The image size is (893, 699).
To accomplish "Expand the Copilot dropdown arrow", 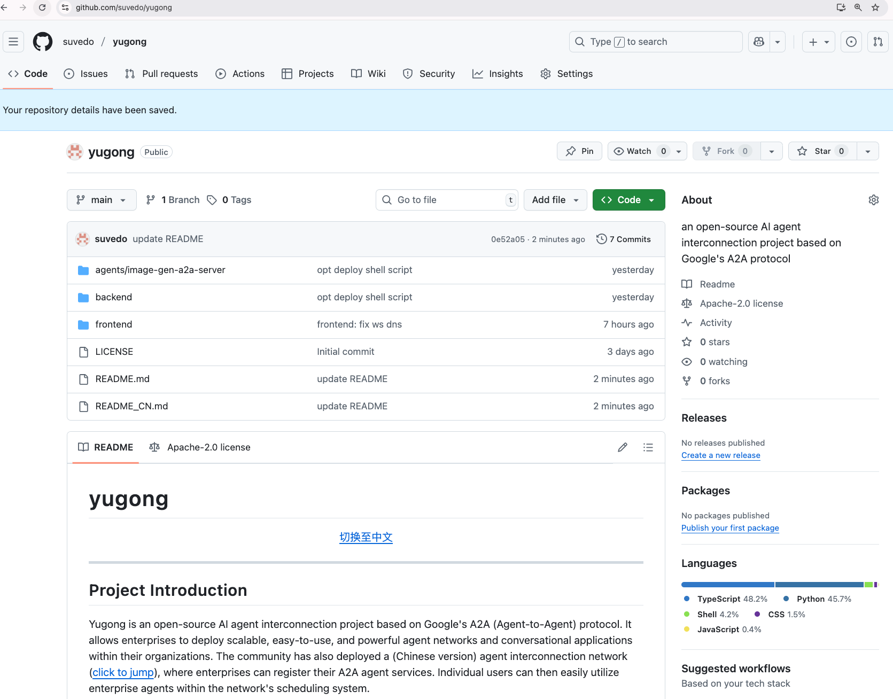I will 778,42.
